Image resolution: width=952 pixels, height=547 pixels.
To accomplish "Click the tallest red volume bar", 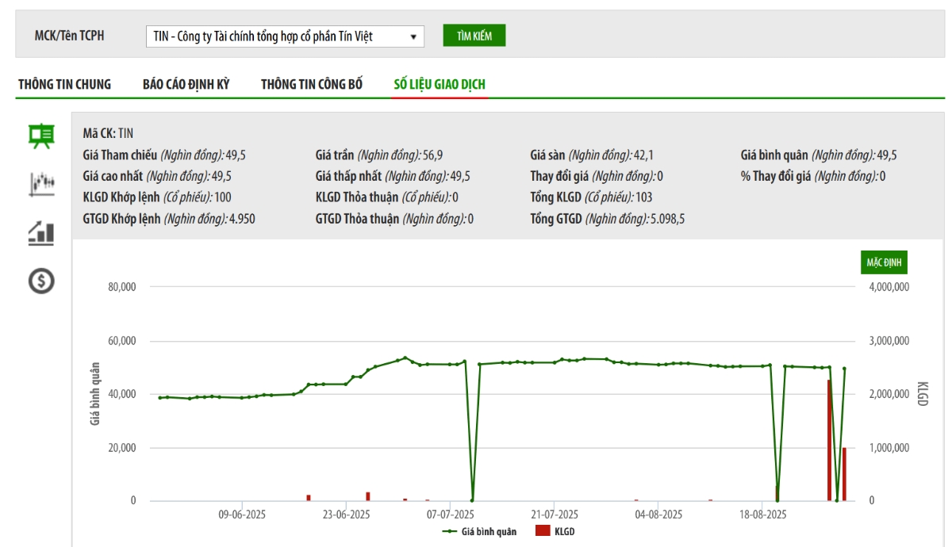I will click(x=829, y=440).
